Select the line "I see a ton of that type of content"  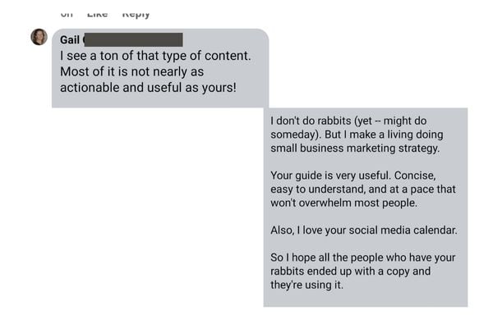[154, 56]
